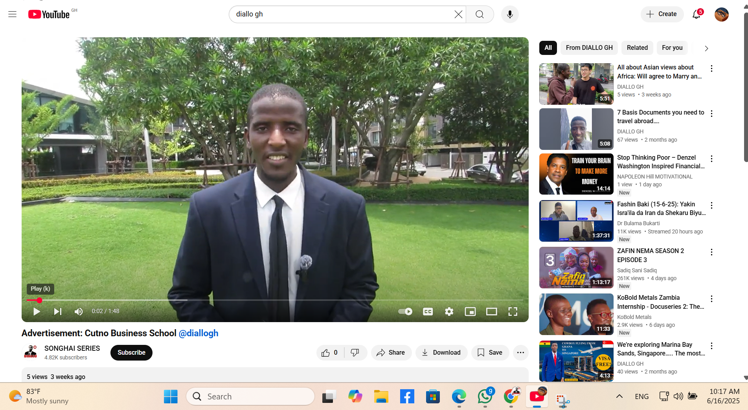
Task: Open Microsoft Edge from taskbar
Action: (459, 397)
